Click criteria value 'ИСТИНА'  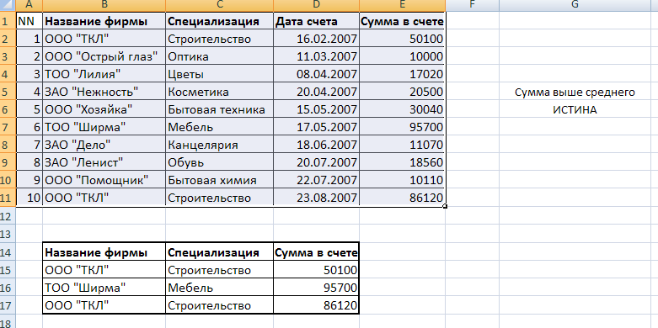pyautogui.click(x=575, y=109)
